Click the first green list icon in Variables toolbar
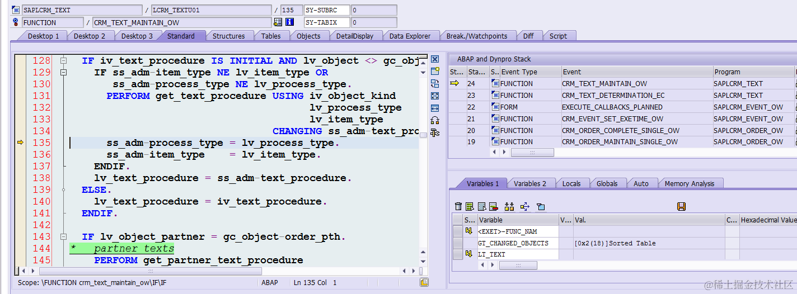Screen dimensions: 797x294 point(470,207)
